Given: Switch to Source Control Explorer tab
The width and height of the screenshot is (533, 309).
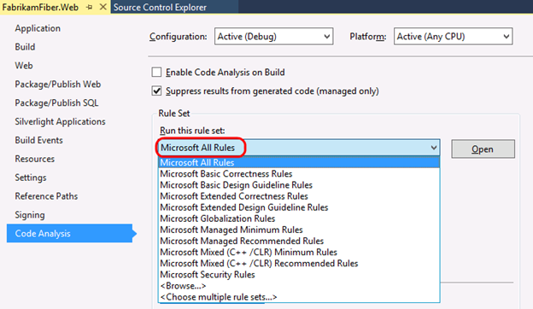Looking at the screenshot, I should tap(160, 7).
